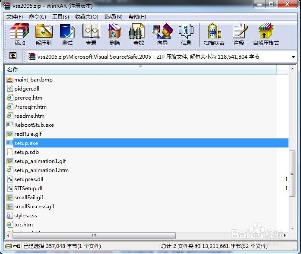Viewport: 301px width, 254px height.
Task: Click the archive icon in address bar
Action: 32,56
